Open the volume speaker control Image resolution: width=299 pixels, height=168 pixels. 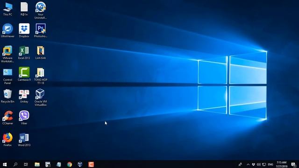(x=258, y=164)
